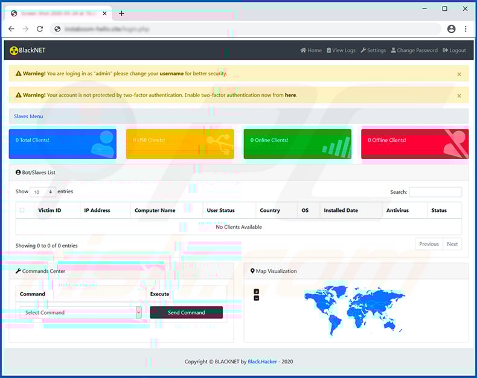Open the Settings navigation item
The width and height of the screenshot is (477, 378).
point(373,50)
